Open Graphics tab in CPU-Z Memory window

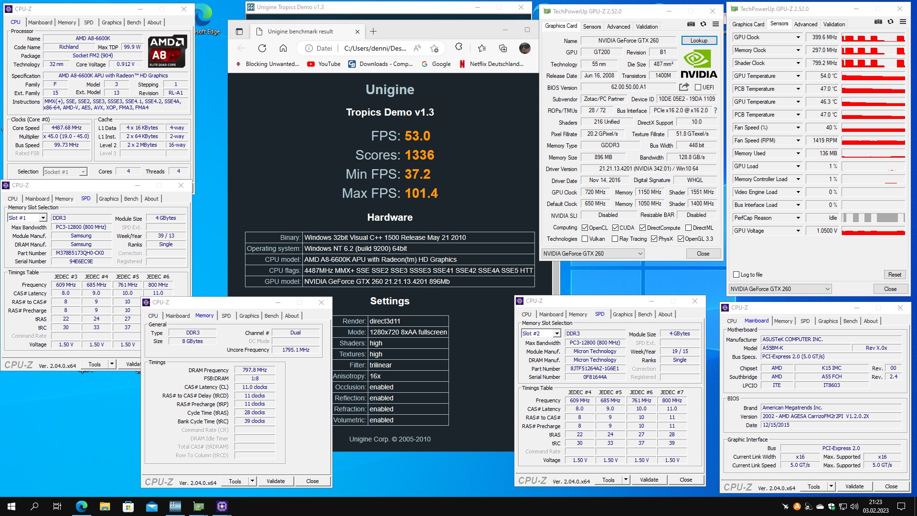(249, 316)
